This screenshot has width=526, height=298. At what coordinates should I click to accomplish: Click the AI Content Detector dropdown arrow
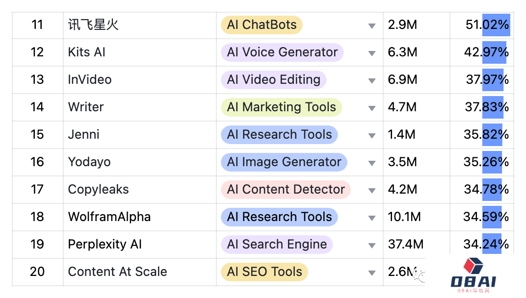pyautogui.click(x=372, y=191)
